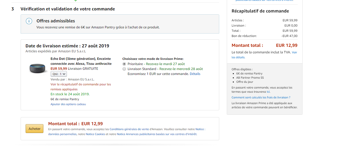Image resolution: width=342 pixels, height=146 pixels.
Task: Open Ajouter des options cadeau link
Action: tap(68, 104)
